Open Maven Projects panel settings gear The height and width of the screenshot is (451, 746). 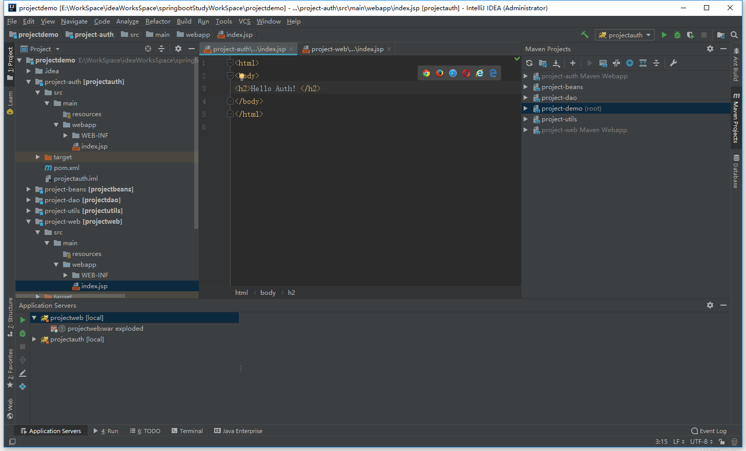click(x=710, y=49)
